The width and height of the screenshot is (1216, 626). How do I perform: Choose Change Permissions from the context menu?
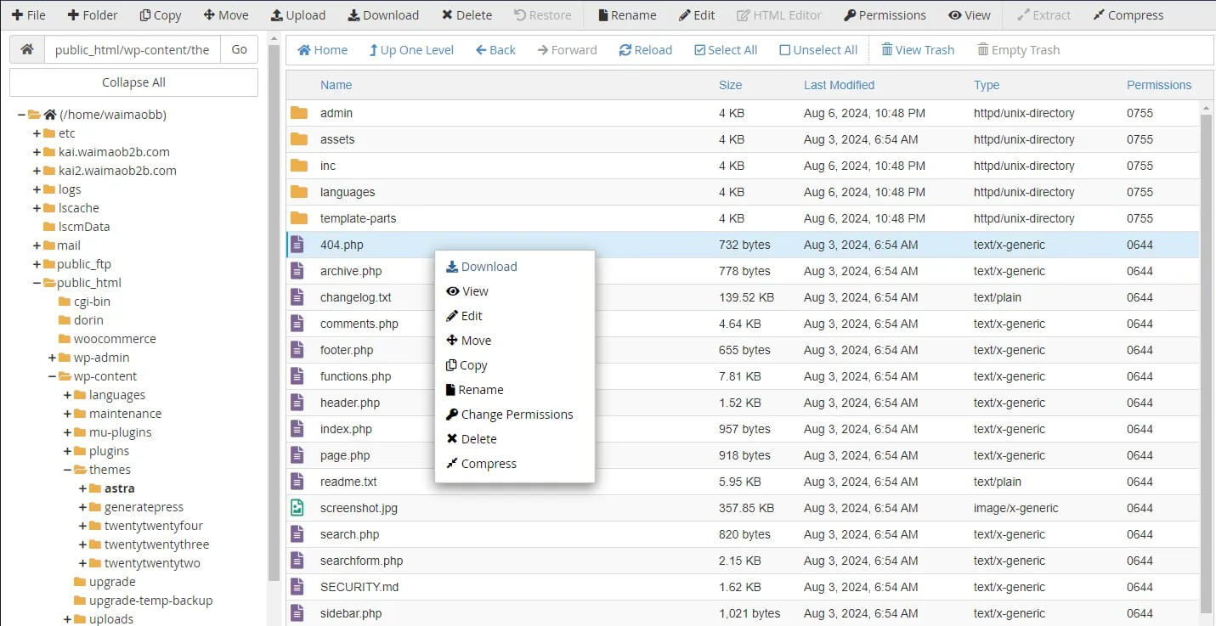pyautogui.click(x=509, y=414)
